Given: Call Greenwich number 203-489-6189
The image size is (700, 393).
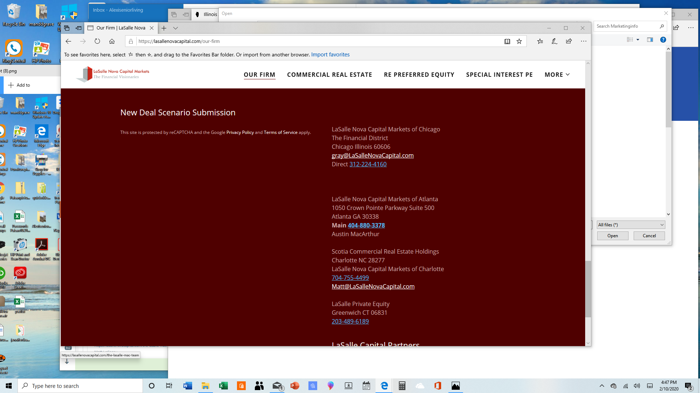Looking at the screenshot, I should 350,321.
